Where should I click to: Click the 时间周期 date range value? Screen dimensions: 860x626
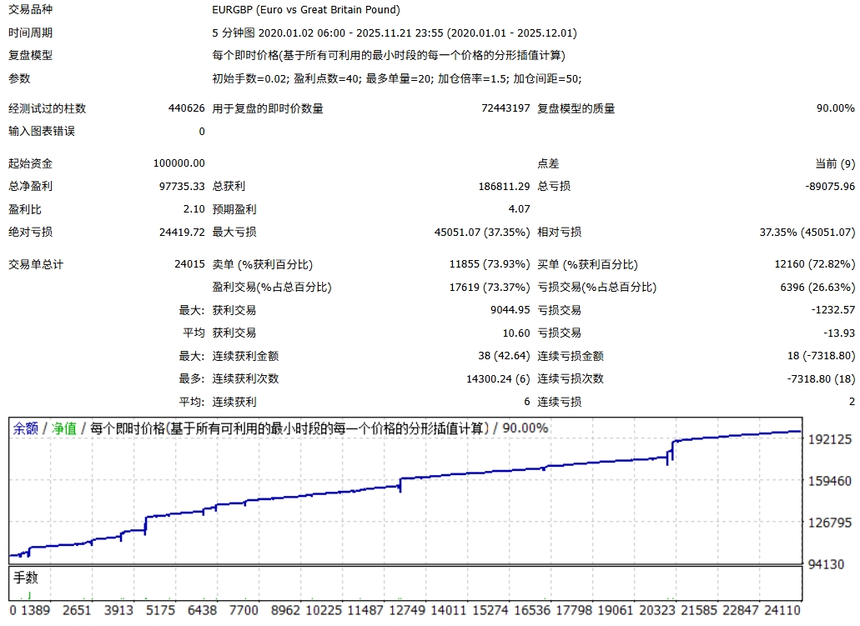(395, 33)
